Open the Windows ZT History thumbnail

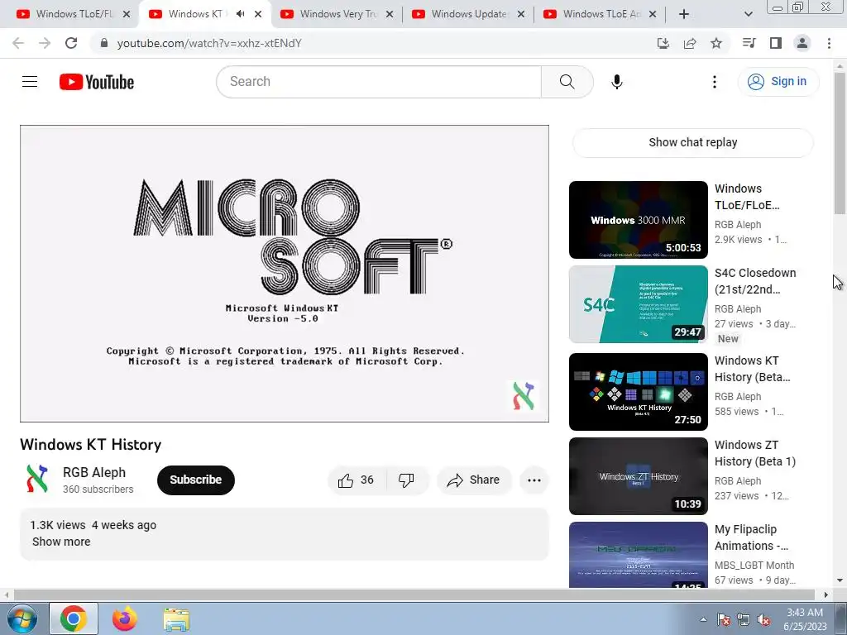(x=638, y=475)
